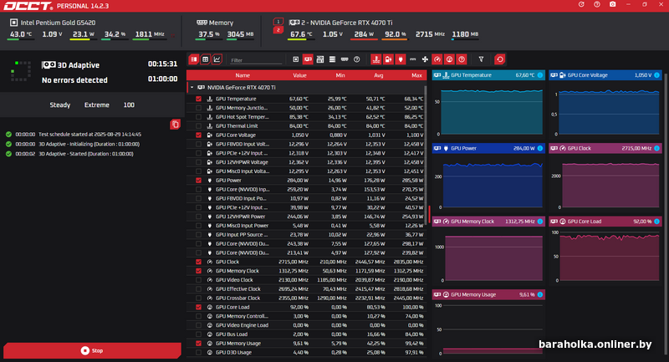The width and height of the screenshot is (669, 362).
Task: Toggle the memory module sensor filter
Action: tap(345, 59)
